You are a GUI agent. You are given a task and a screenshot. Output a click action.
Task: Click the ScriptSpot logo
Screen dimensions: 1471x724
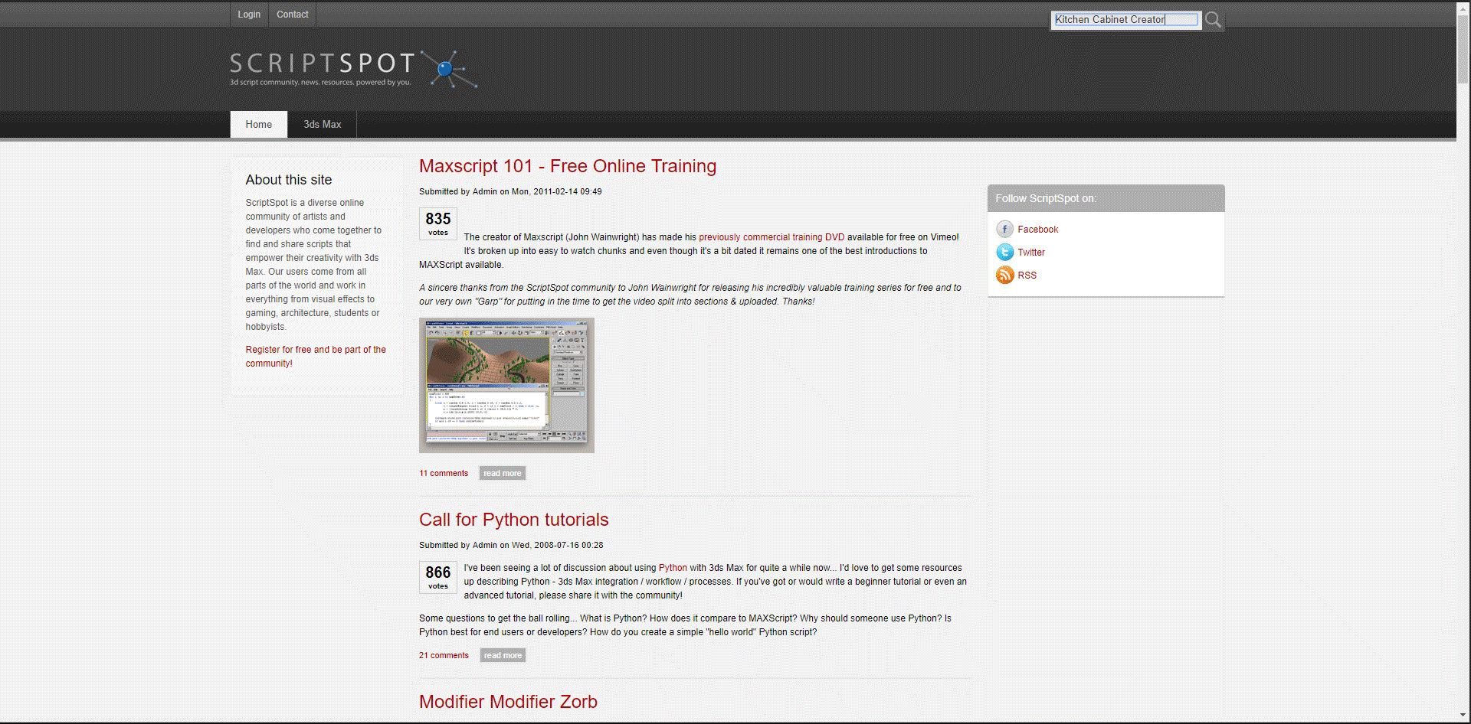354,69
